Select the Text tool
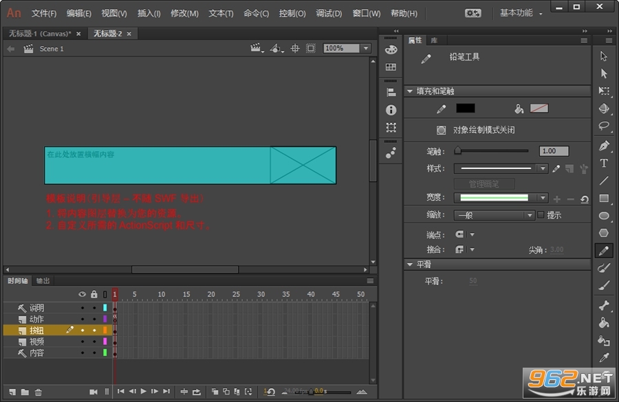 [604, 163]
